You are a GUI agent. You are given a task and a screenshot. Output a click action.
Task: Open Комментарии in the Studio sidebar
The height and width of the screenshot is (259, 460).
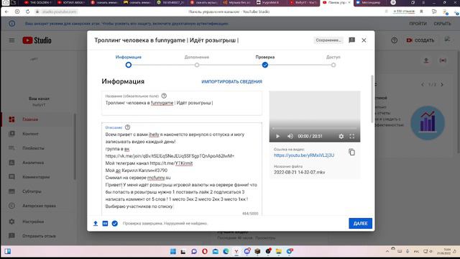point(37,177)
